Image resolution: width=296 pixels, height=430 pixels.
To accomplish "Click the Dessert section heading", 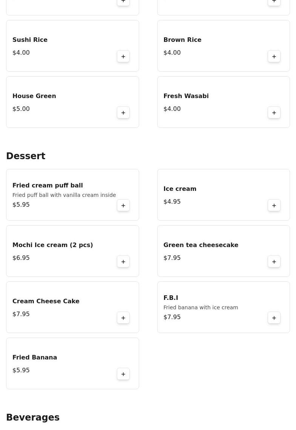I will (26, 156).
